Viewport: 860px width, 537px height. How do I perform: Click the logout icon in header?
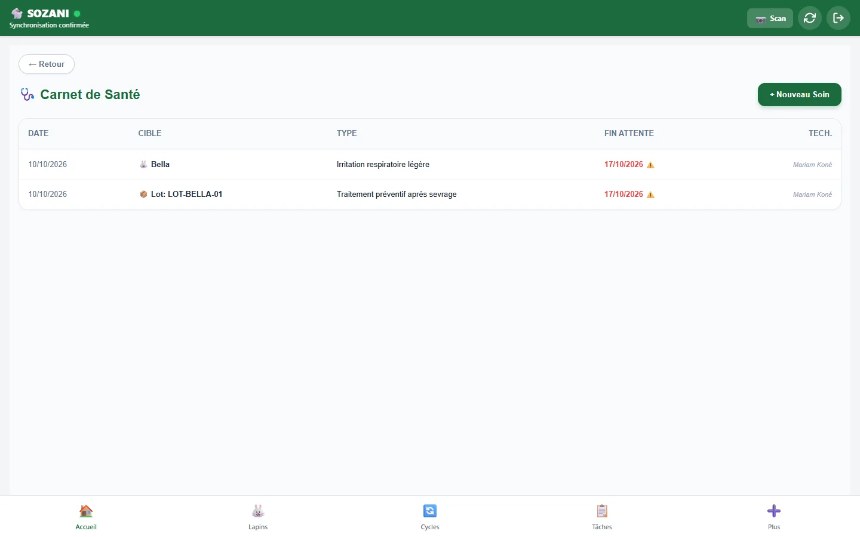click(x=838, y=18)
